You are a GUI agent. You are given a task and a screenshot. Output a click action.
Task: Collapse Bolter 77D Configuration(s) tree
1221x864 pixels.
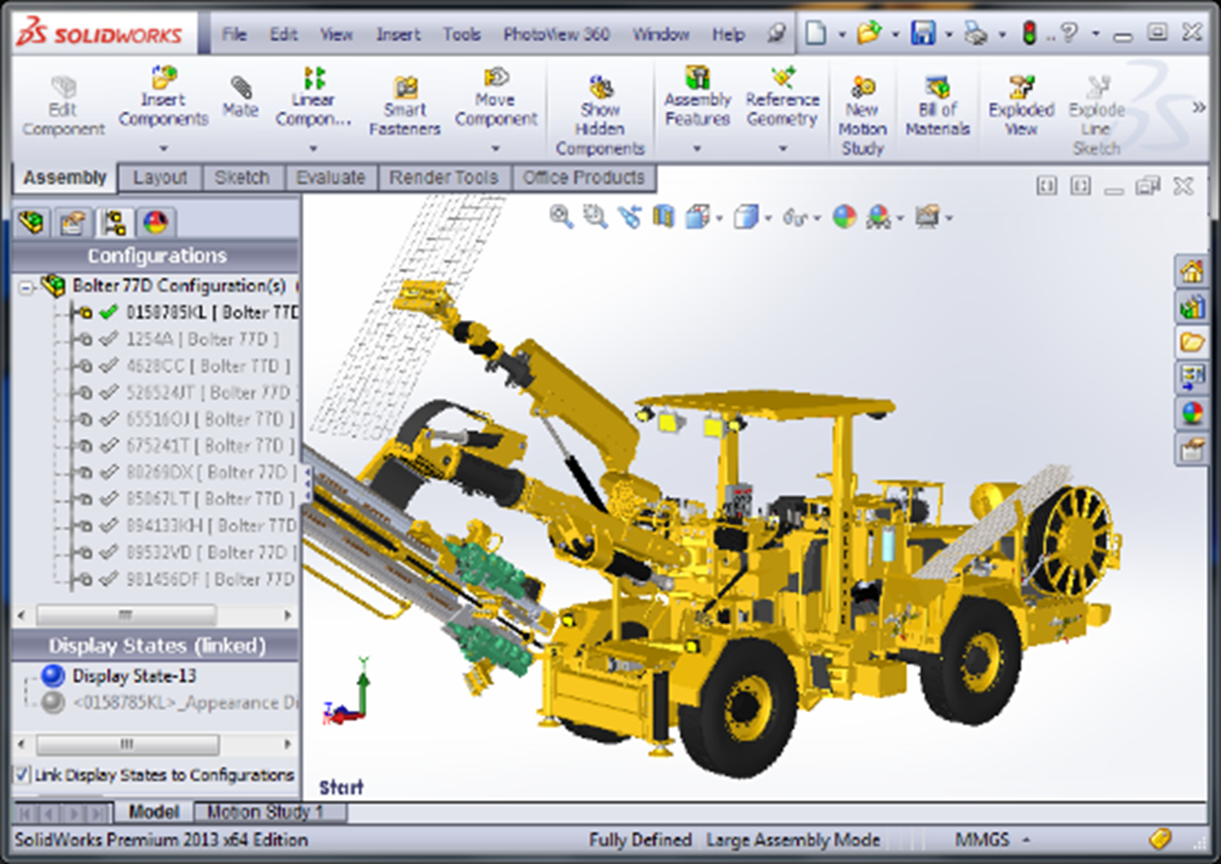point(26,287)
